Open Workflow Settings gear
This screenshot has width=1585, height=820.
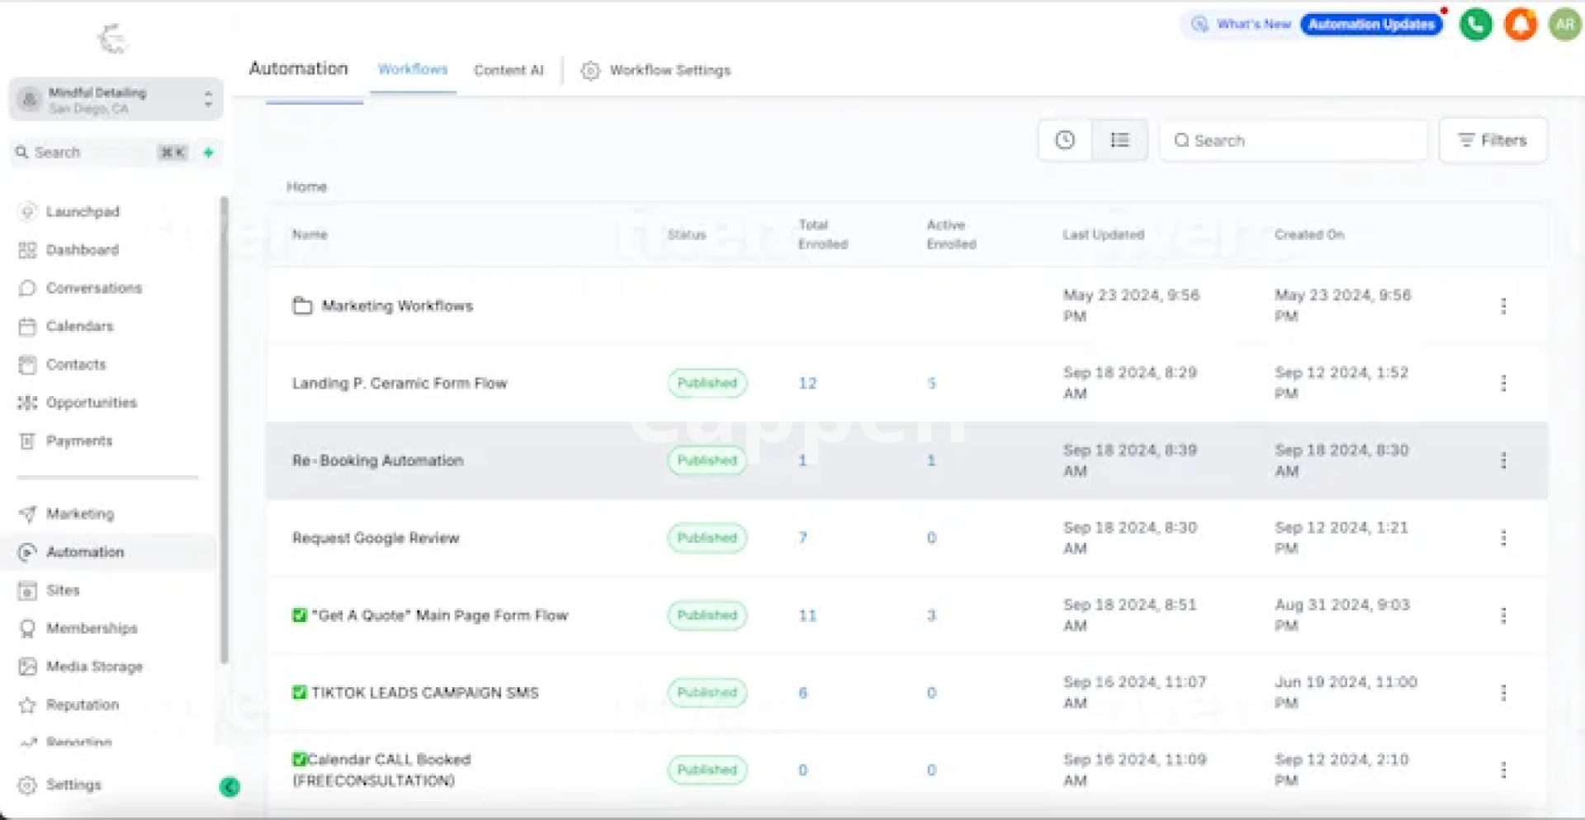[589, 71]
